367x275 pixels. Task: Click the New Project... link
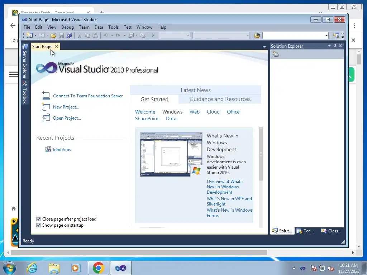pyautogui.click(x=66, y=107)
